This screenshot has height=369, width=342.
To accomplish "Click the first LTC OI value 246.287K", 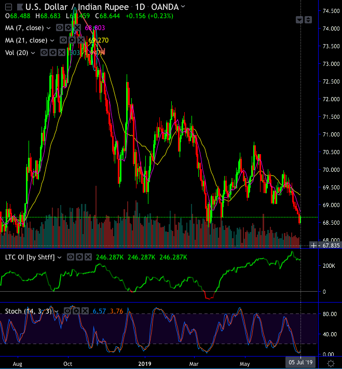I will 110,257.
